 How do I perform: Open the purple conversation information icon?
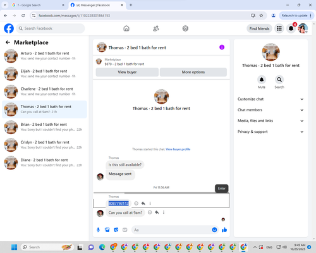tap(222, 47)
